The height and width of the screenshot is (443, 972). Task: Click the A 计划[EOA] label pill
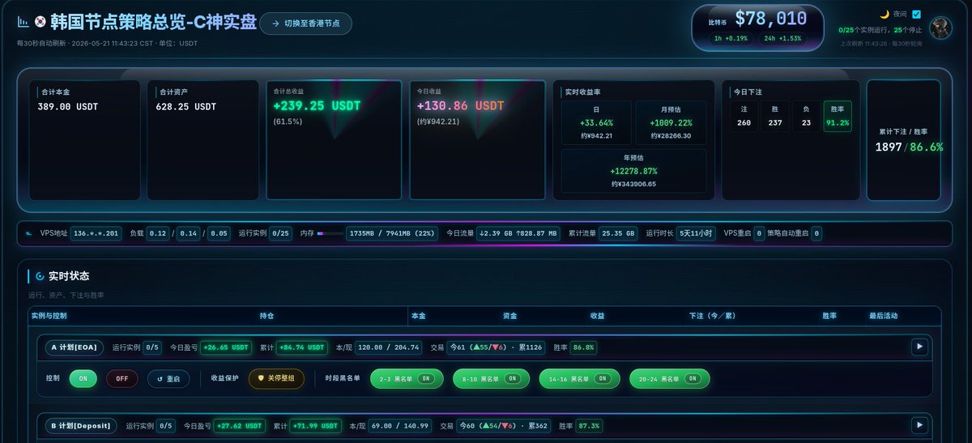74,347
